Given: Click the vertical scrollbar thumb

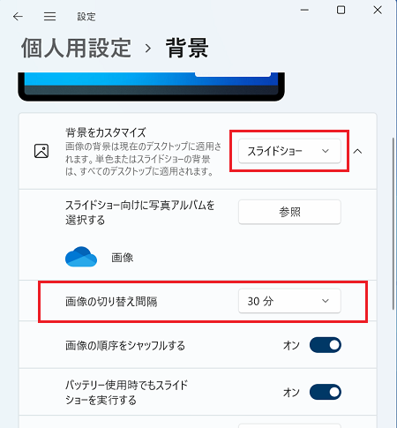Looking at the screenshot, I should pyautogui.click(x=393, y=223).
